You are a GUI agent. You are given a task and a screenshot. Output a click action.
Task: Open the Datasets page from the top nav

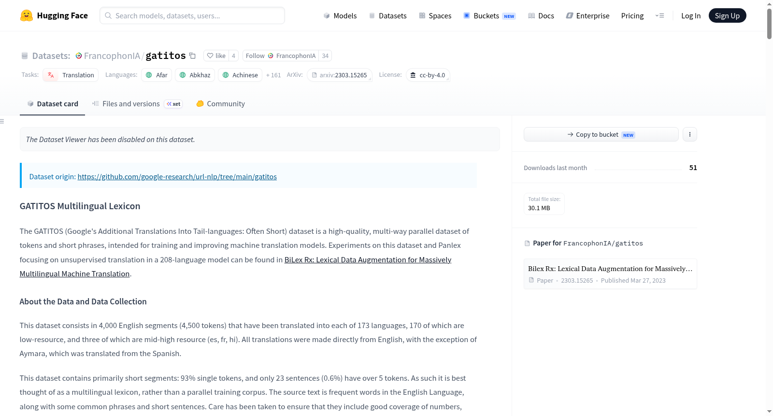tap(388, 15)
